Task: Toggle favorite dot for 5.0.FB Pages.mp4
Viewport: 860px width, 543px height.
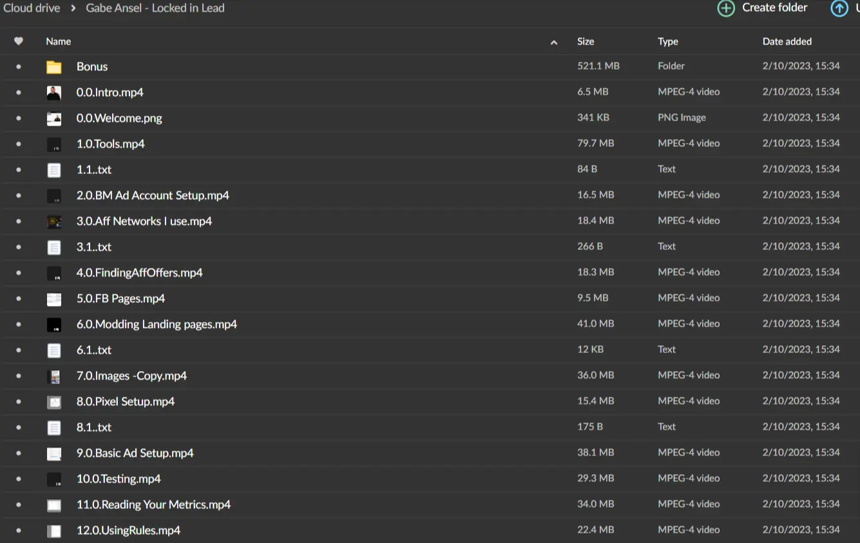Action: 19,298
